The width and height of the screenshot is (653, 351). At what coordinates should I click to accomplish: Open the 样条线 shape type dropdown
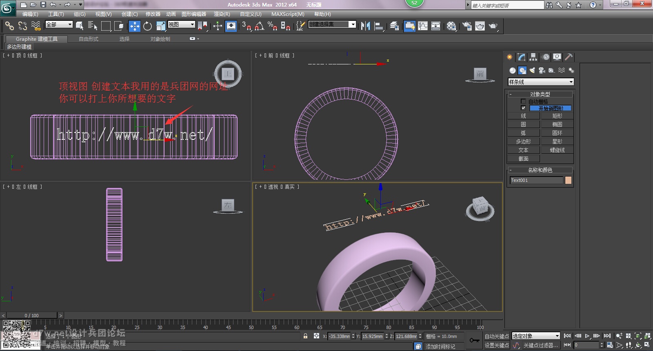click(x=541, y=82)
